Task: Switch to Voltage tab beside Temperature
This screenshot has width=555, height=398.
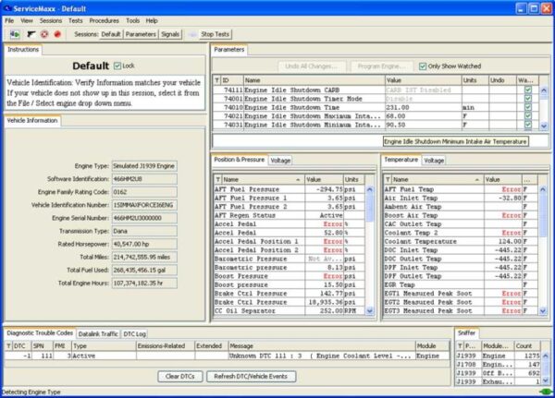Action: click(434, 161)
